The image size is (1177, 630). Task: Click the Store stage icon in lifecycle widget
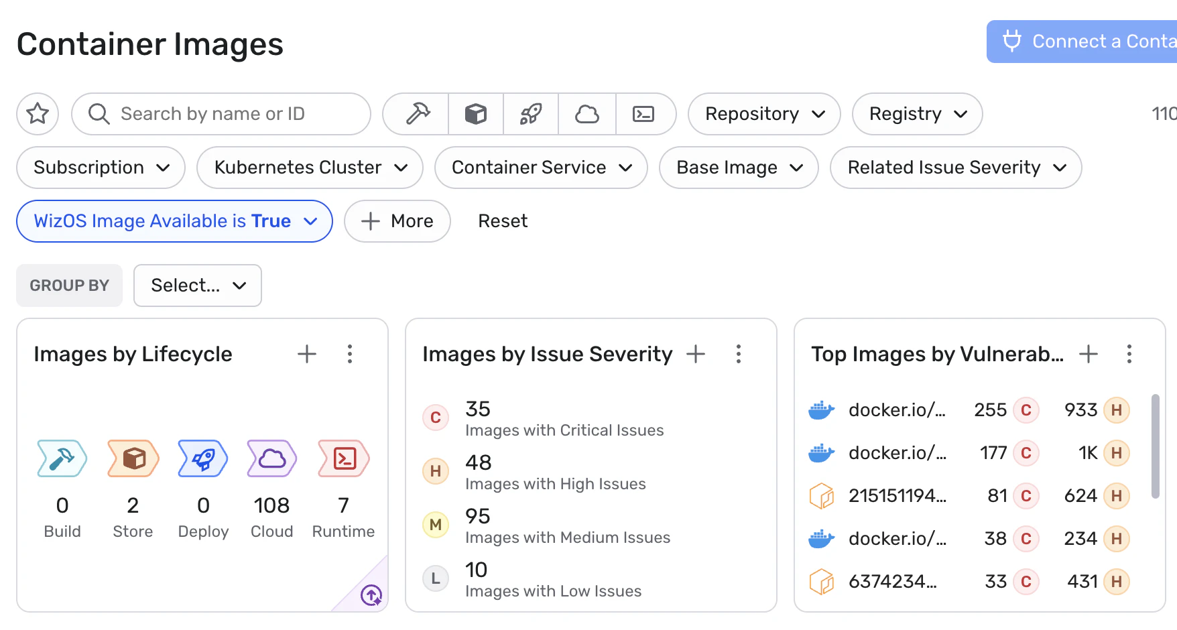click(133, 458)
